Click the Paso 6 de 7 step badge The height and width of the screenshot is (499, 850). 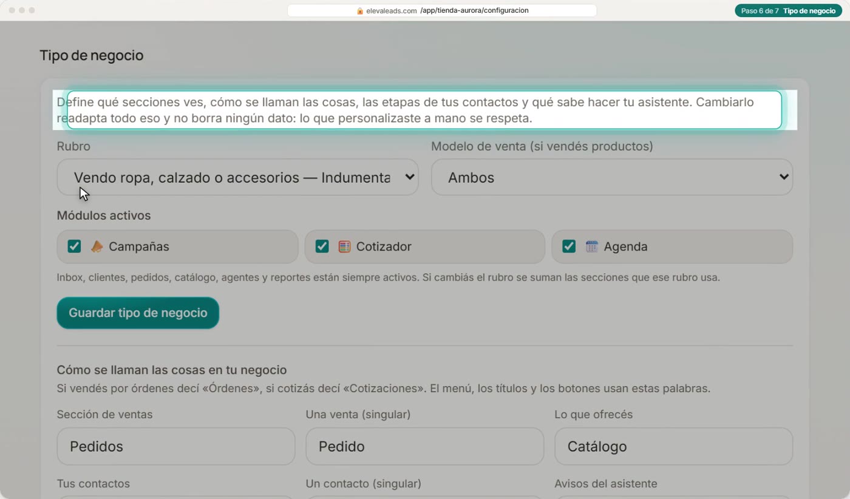[788, 11]
